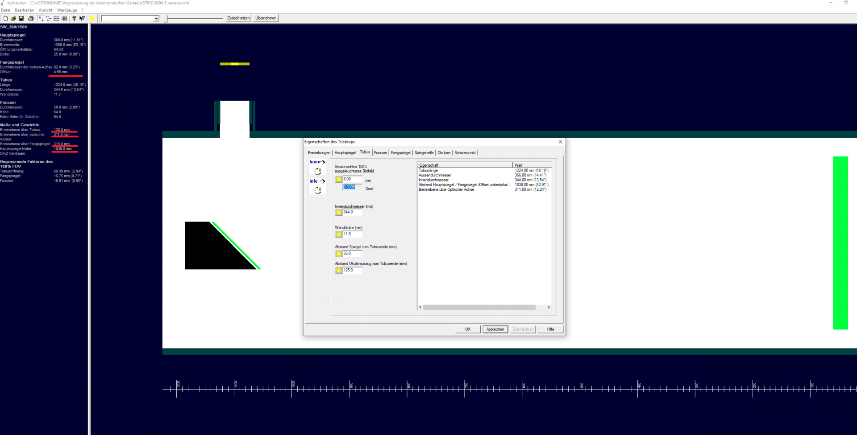Click the scroll left arrow in property list
The width and height of the screenshot is (857, 435).
[x=420, y=308]
